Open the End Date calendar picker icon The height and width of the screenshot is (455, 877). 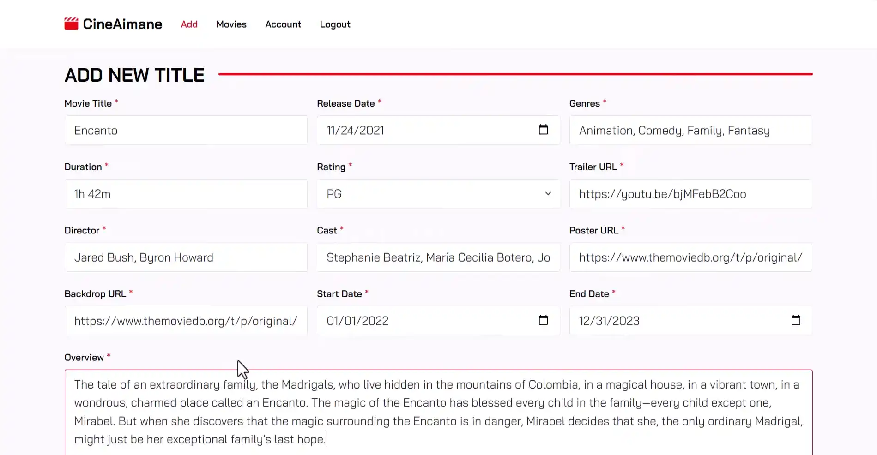795,320
